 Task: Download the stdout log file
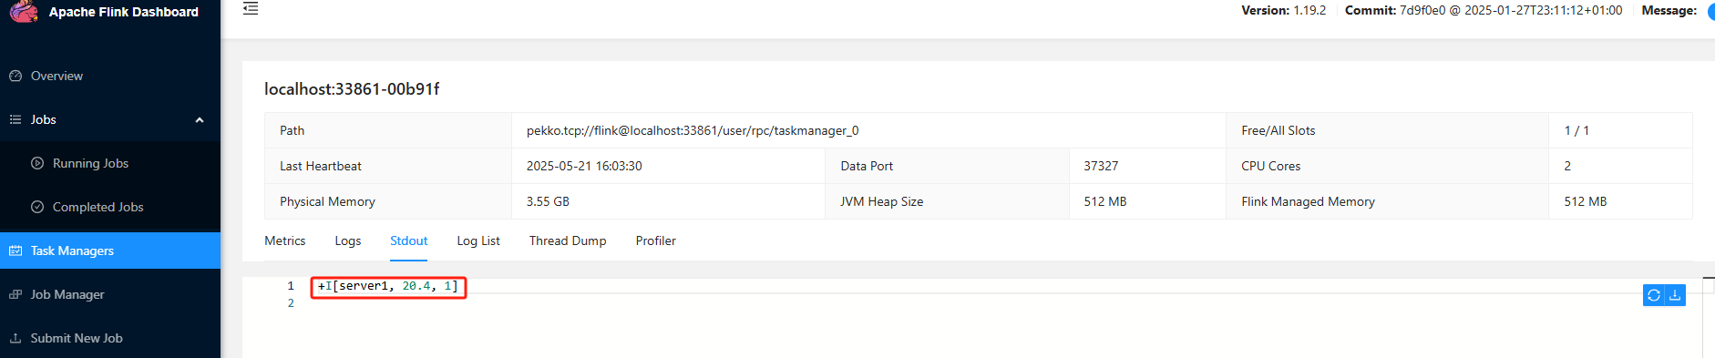[1675, 295]
